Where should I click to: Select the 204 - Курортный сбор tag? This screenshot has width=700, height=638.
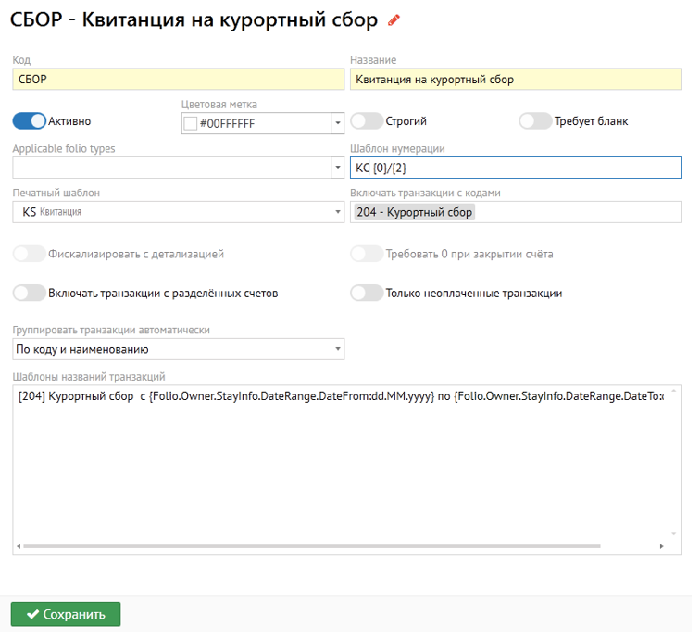point(414,212)
